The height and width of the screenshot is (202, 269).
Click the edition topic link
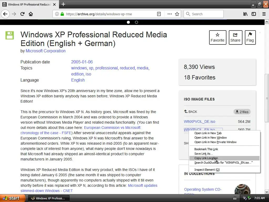coord(77,74)
